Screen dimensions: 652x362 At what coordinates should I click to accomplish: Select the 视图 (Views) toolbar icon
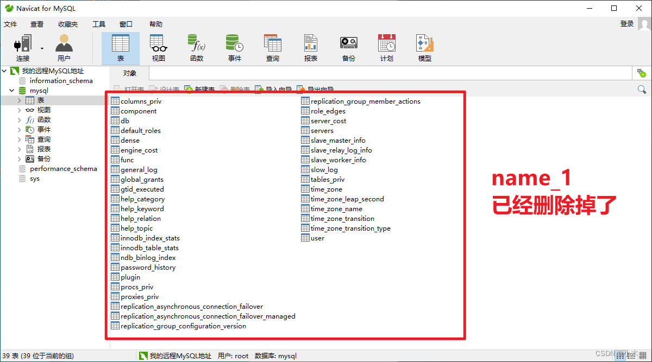[x=158, y=47]
